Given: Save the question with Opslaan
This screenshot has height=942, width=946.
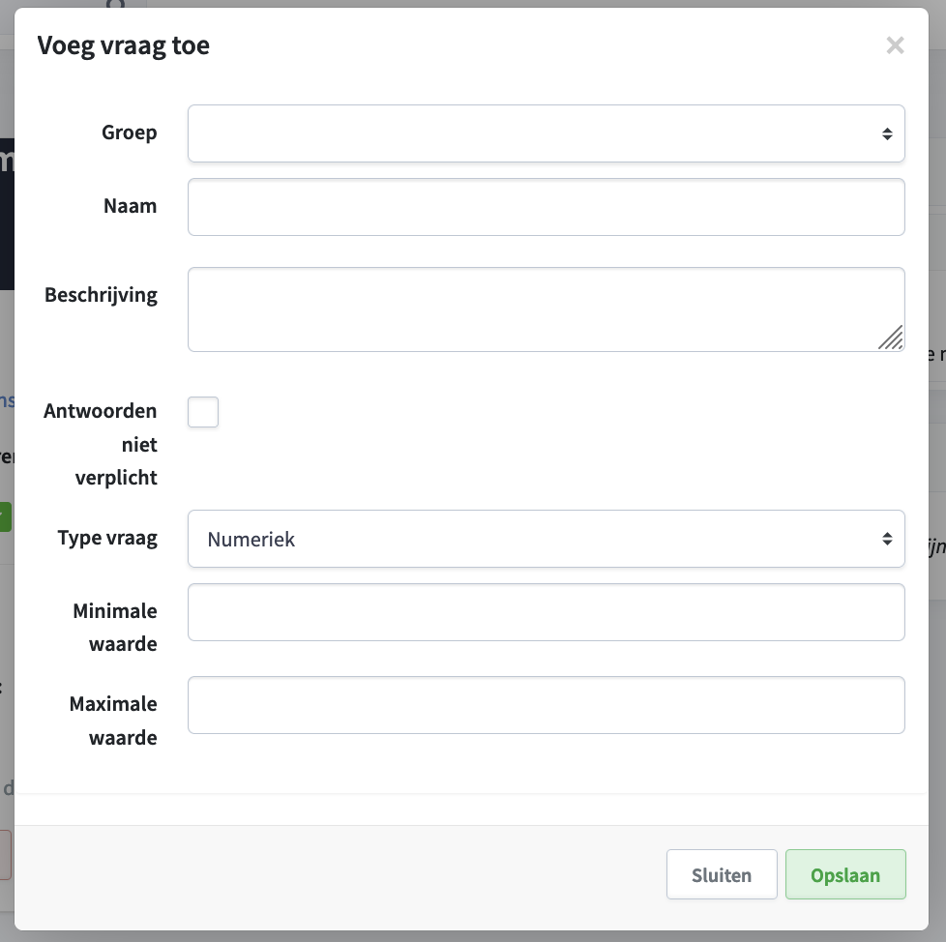Looking at the screenshot, I should [845, 874].
